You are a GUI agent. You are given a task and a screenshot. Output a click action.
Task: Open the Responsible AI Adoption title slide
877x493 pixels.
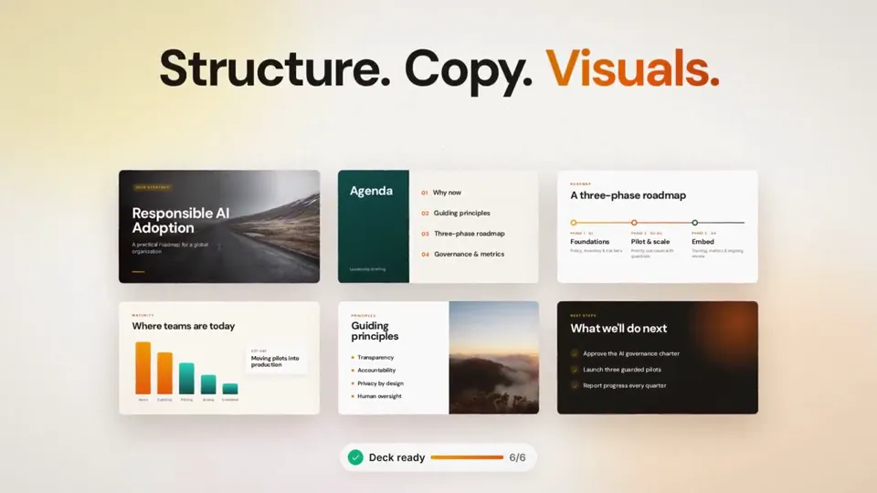[219, 226]
